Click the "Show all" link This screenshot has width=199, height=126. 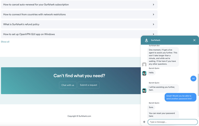tap(5, 42)
